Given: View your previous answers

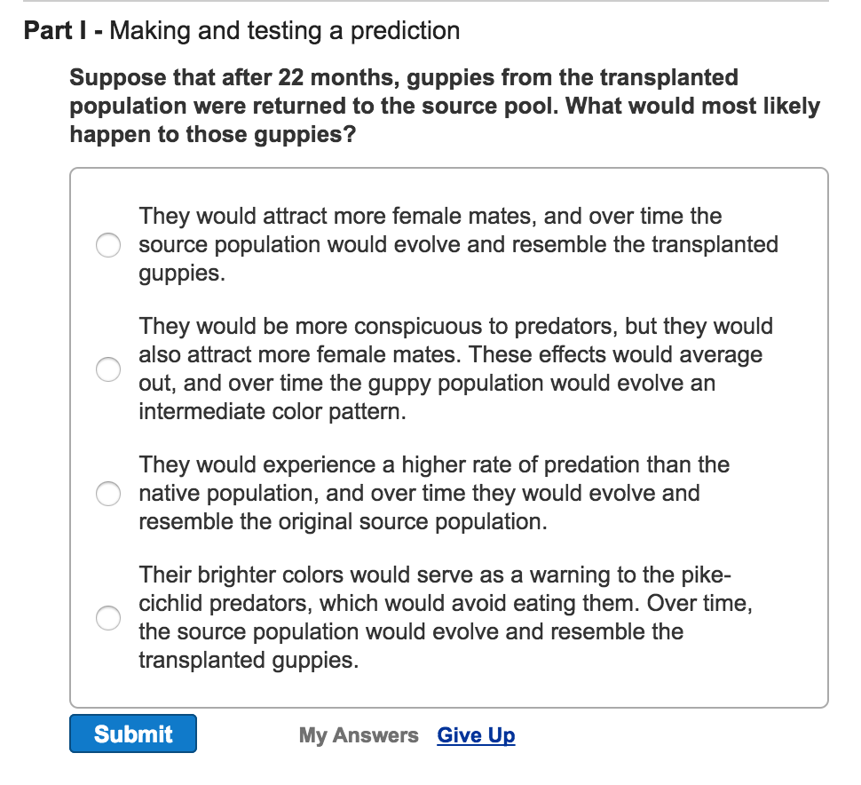Looking at the screenshot, I should click(359, 735).
